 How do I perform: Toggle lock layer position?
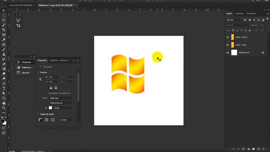click(241, 30)
